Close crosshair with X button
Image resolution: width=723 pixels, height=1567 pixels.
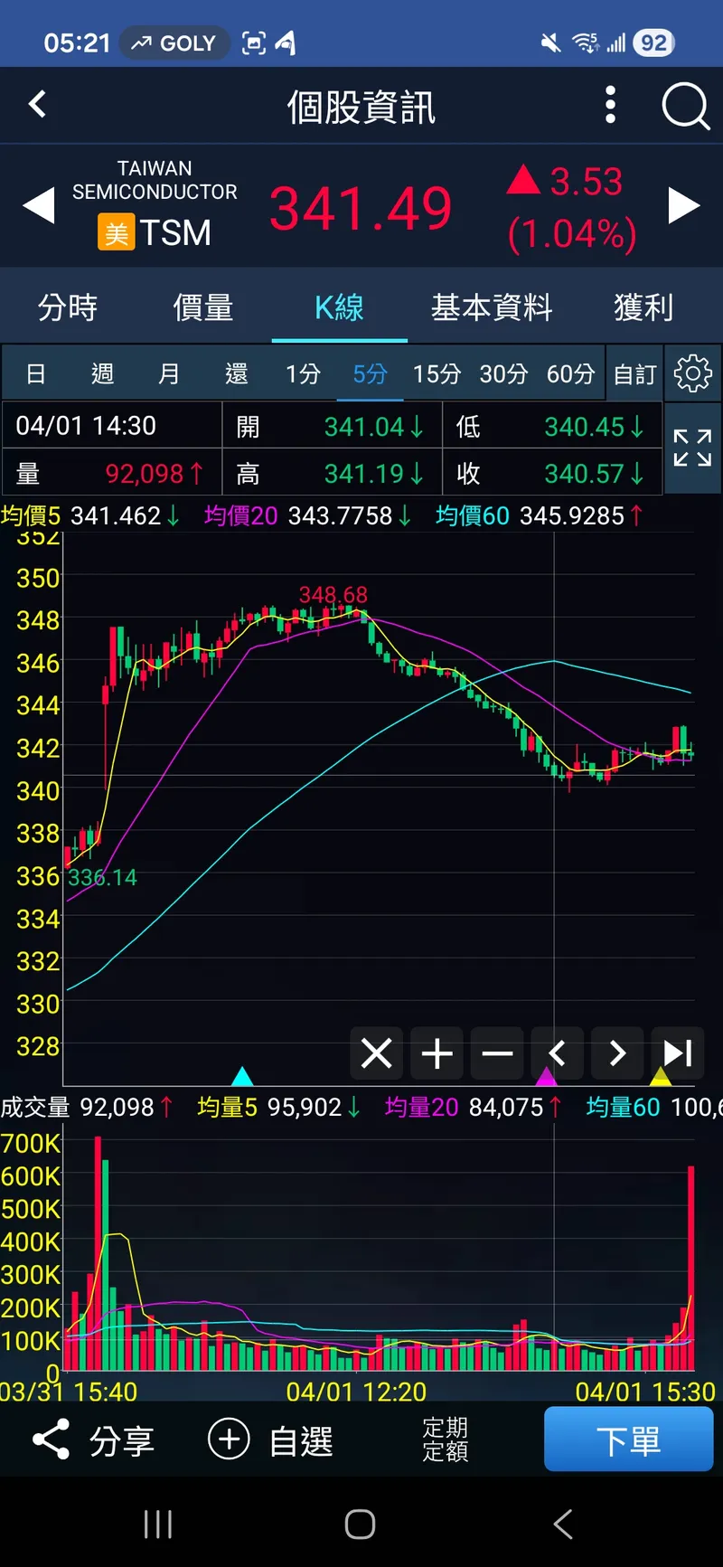376,1053
